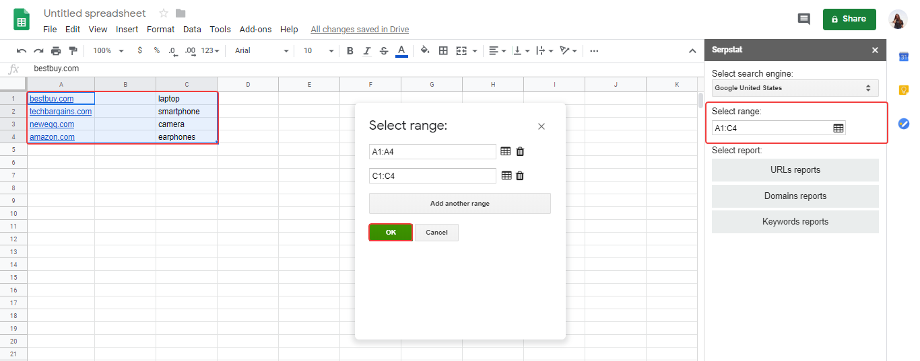Viewport: 920px width, 361px height.
Task: Open the text color picker
Action: pos(401,51)
